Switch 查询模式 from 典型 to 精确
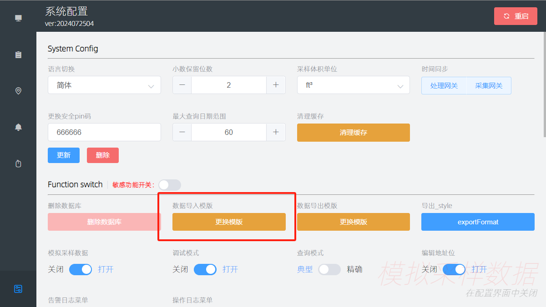This screenshot has height=307, width=546. (329, 269)
